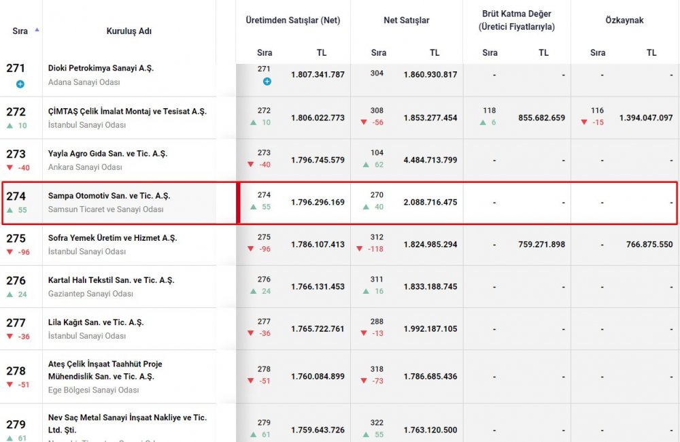The width and height of the screenshot is (680, 442).
Task: Click the green up arrow beside 40
Action: click(x=366, y=207)
